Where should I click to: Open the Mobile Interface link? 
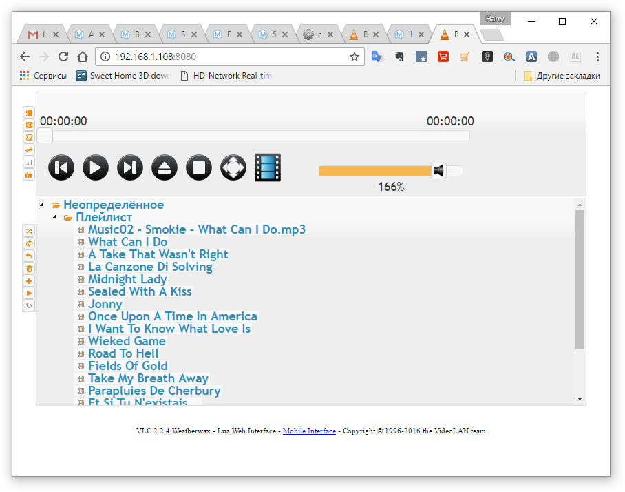click(309, 431)
